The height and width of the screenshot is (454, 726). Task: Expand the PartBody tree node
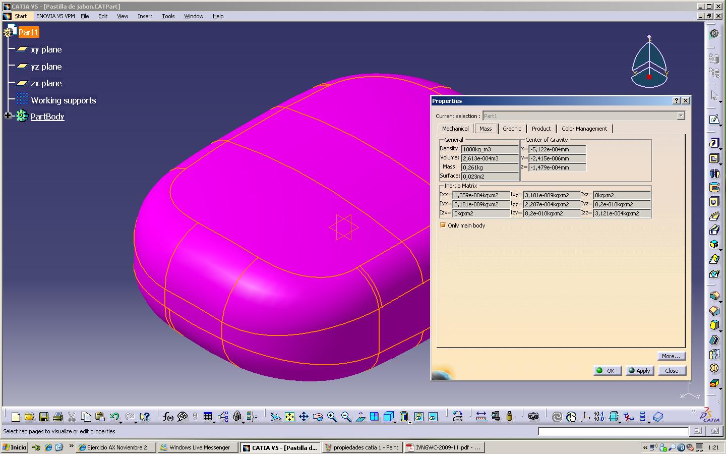8,116
